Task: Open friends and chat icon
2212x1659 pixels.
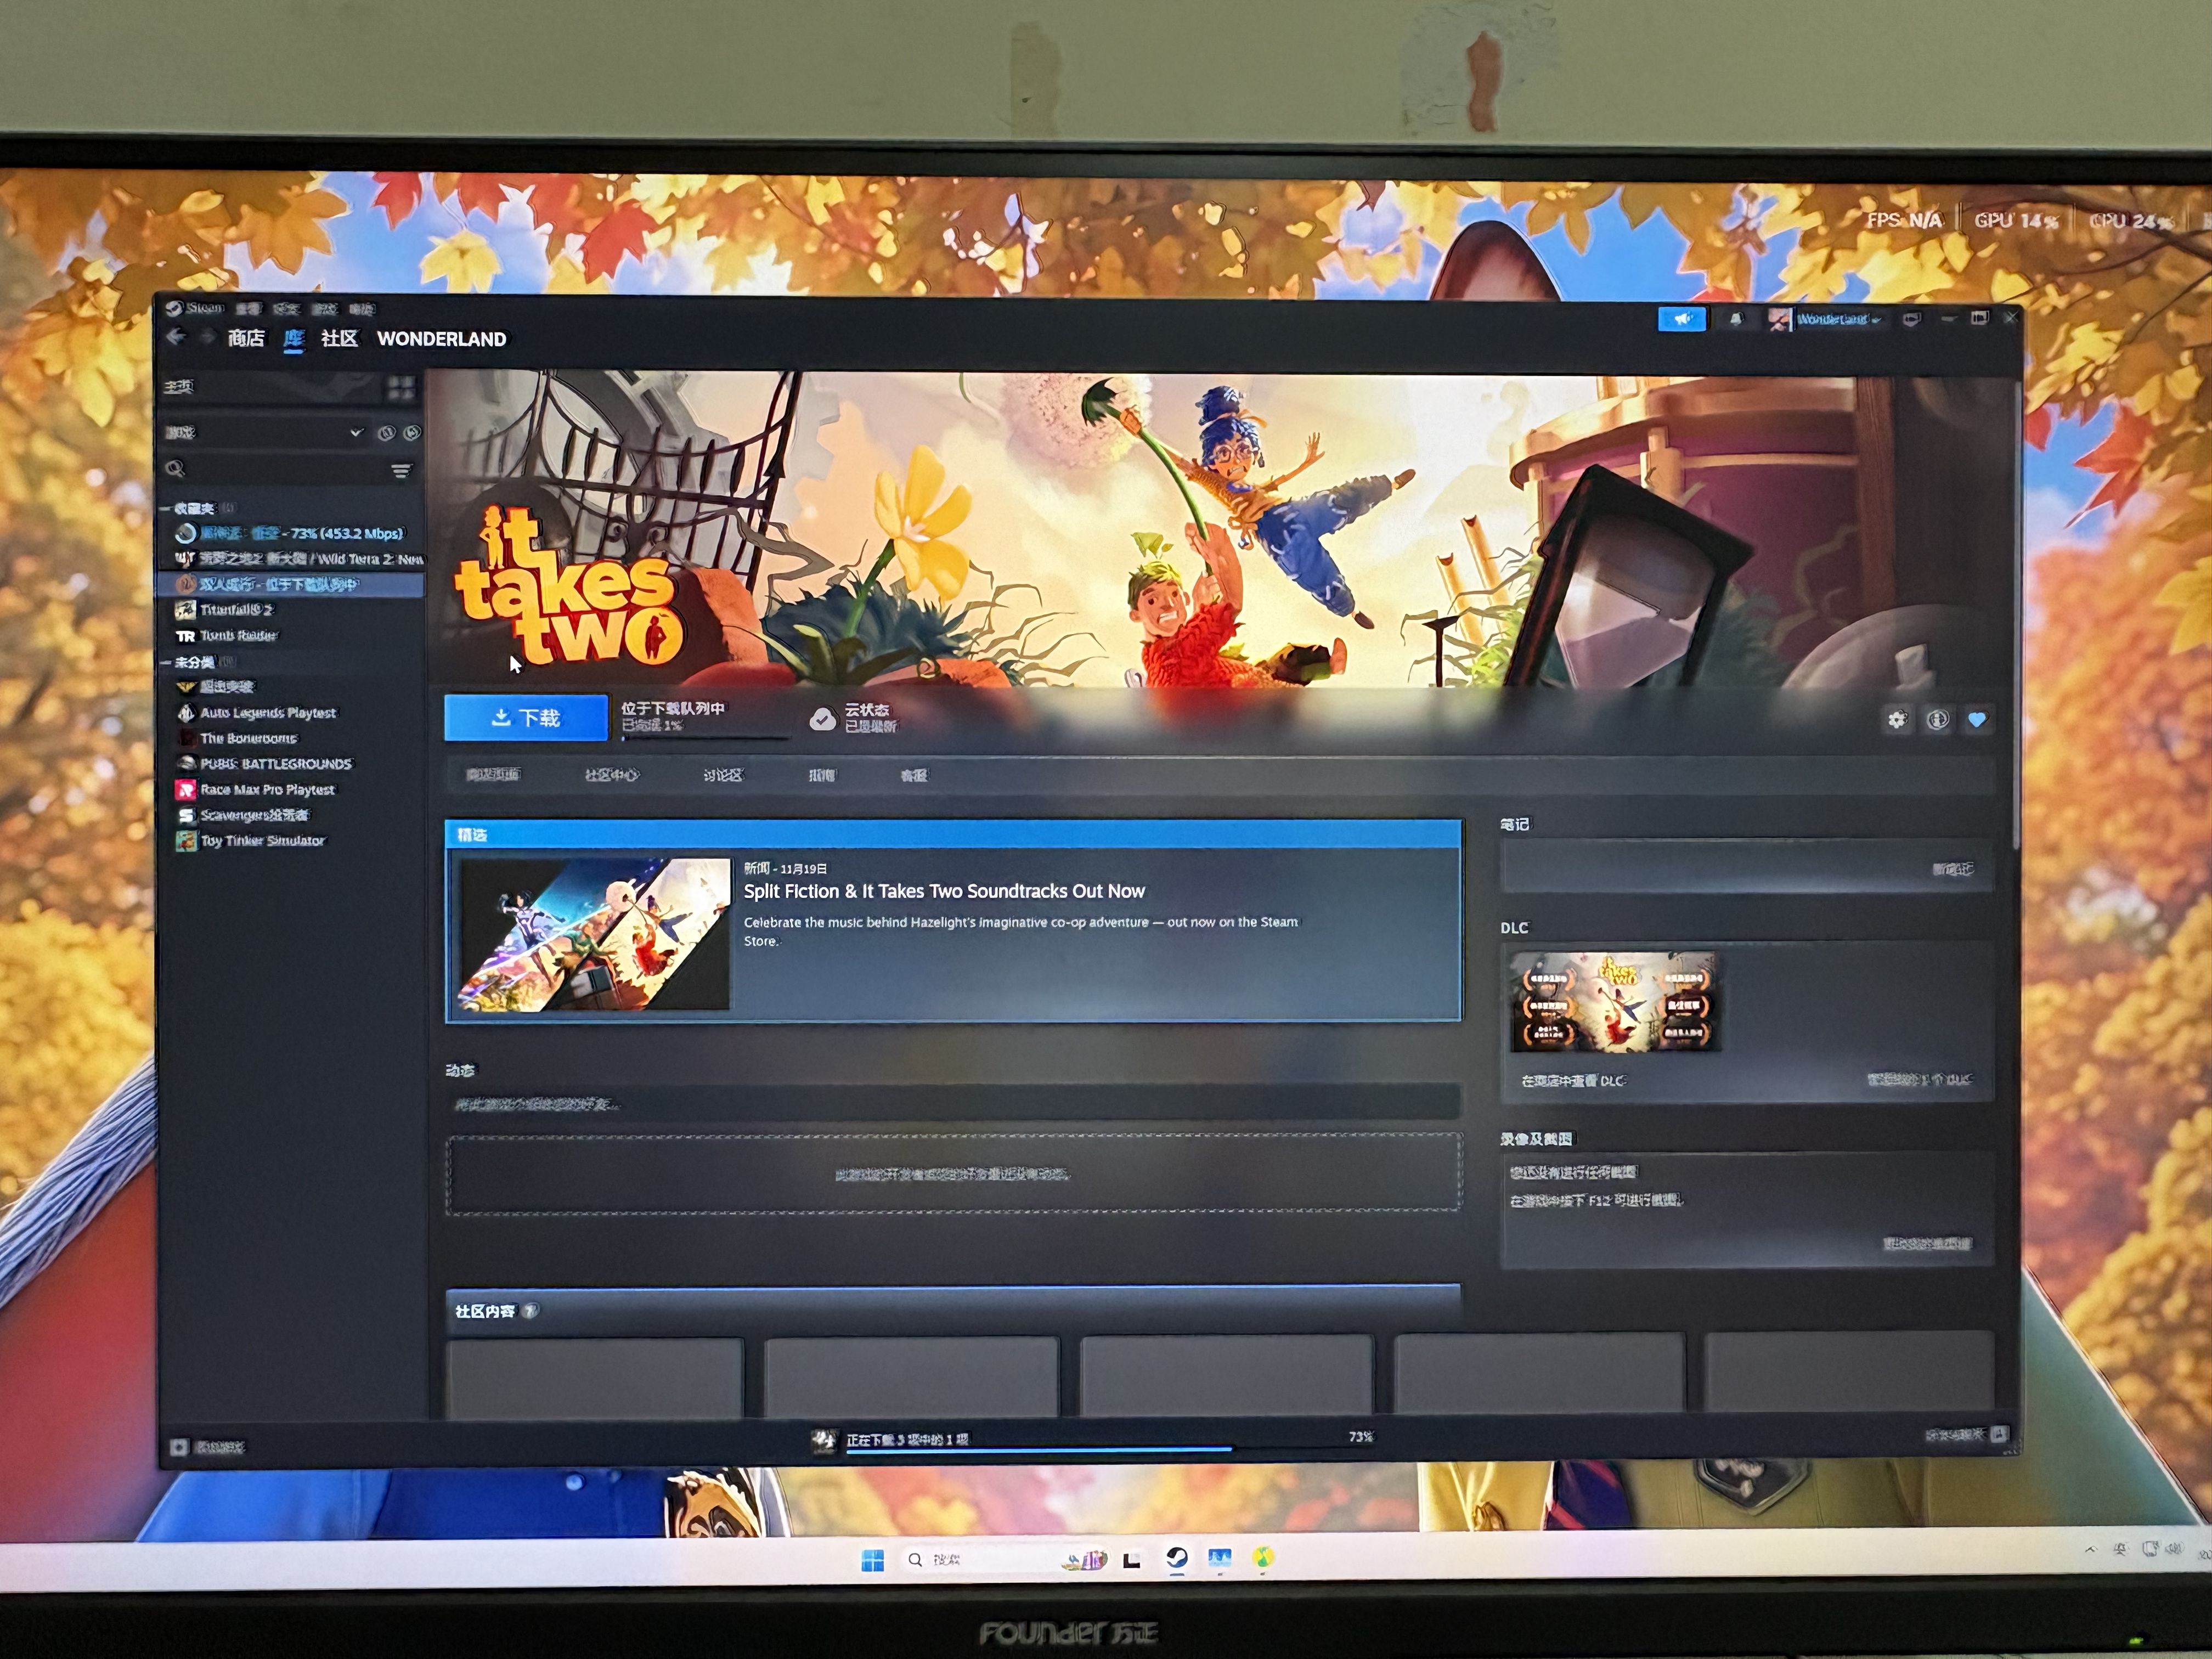Action: 1998,1435
